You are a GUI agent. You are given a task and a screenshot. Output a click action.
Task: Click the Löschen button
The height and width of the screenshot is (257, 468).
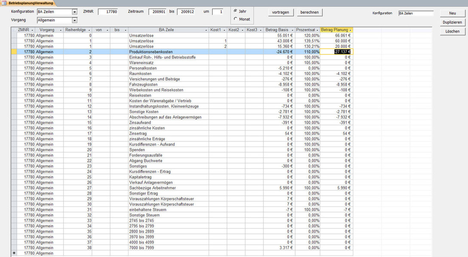[453, 31]
